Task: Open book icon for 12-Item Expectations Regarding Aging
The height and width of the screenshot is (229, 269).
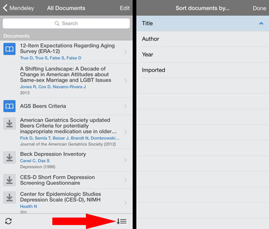Action: click(9, 49)
